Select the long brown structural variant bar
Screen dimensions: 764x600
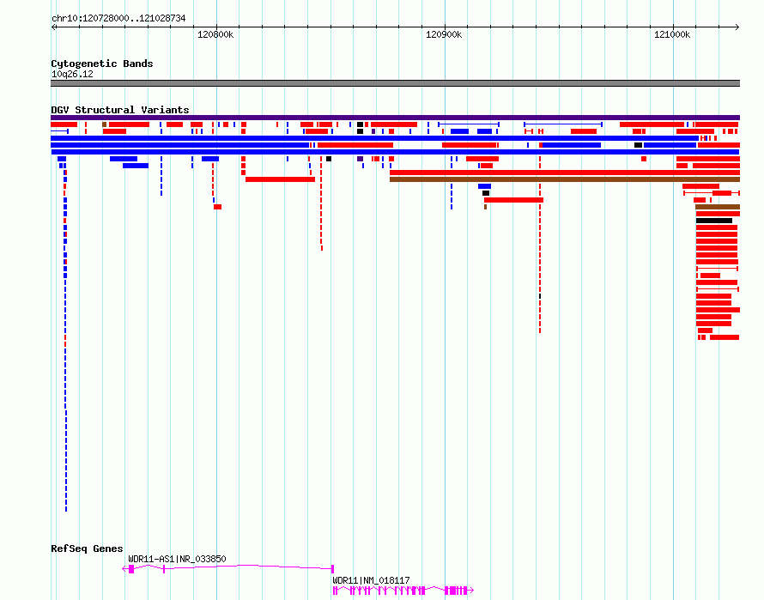coord(565,179)
